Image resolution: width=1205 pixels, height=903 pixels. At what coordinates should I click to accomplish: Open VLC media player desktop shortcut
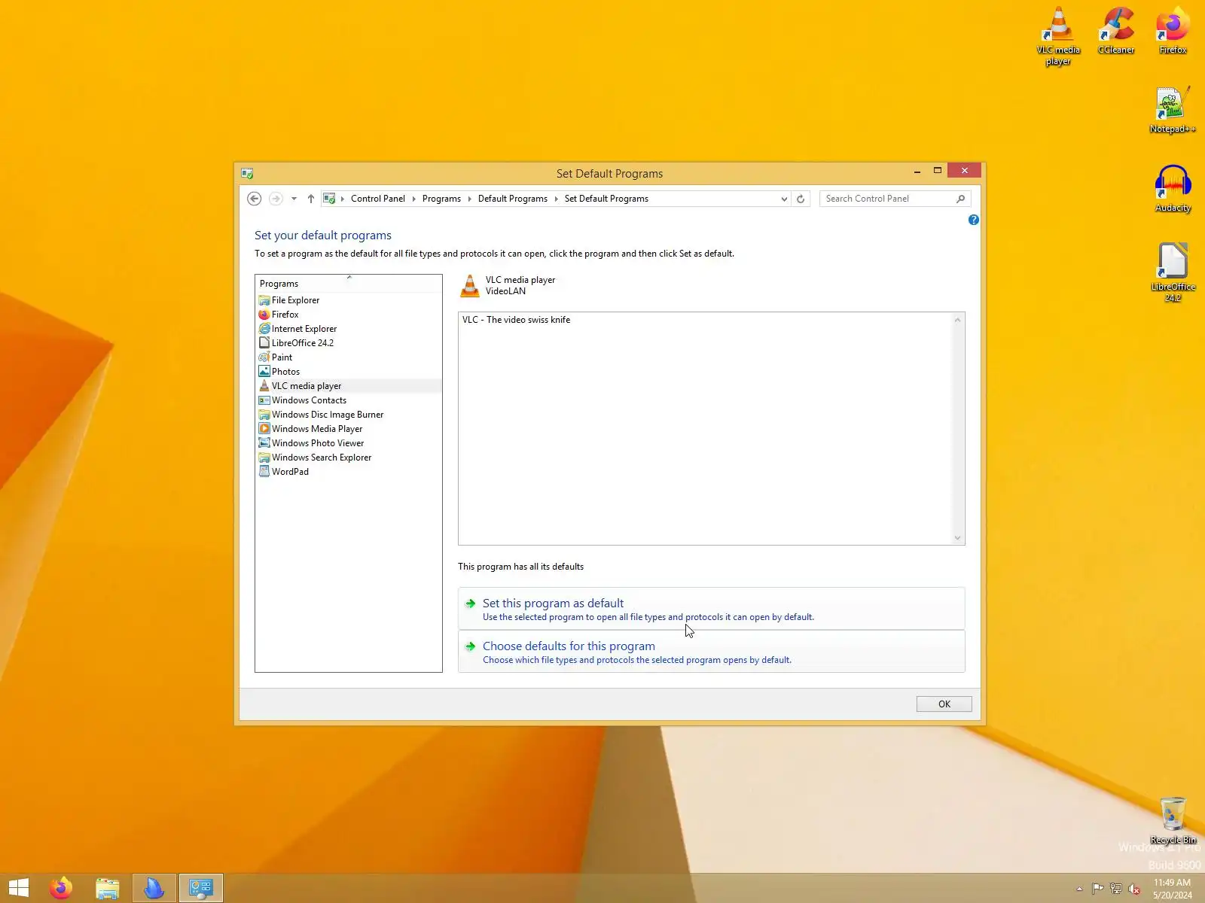(1058, 36)
